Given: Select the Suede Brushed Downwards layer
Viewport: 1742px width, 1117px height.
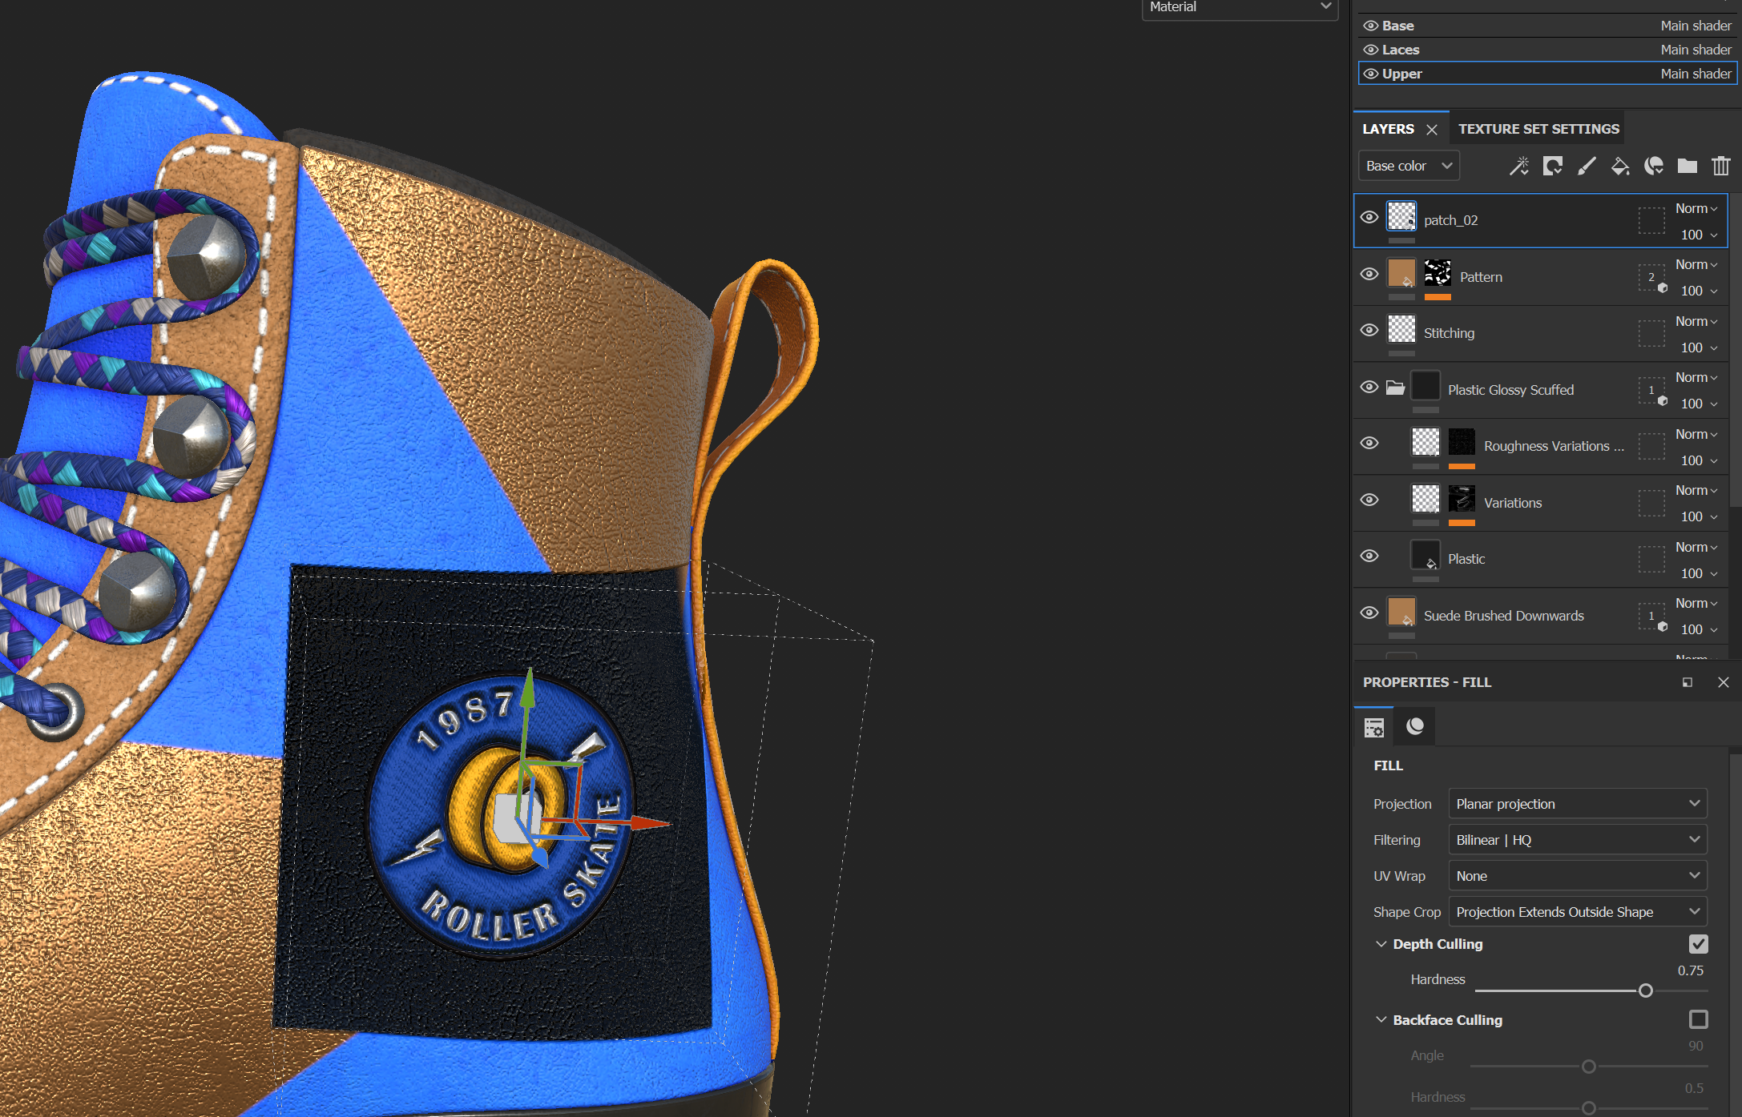Looking at the screenshot, I should pos(1503,616).
